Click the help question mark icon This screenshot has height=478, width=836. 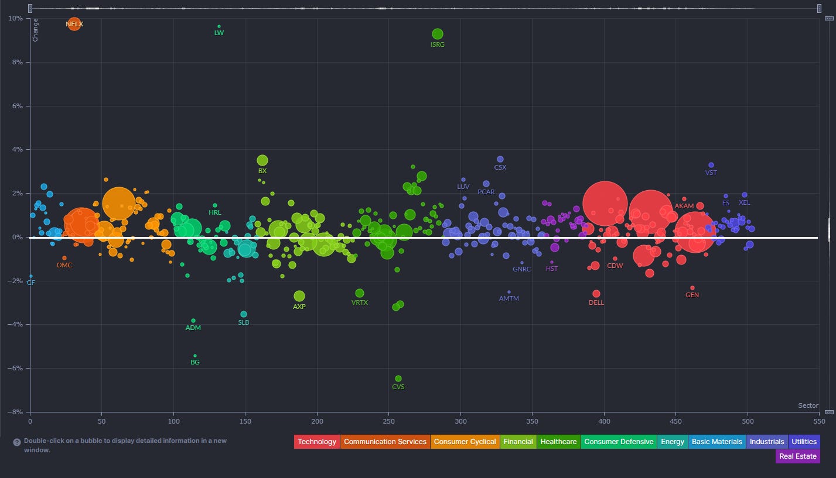(17, 442)
